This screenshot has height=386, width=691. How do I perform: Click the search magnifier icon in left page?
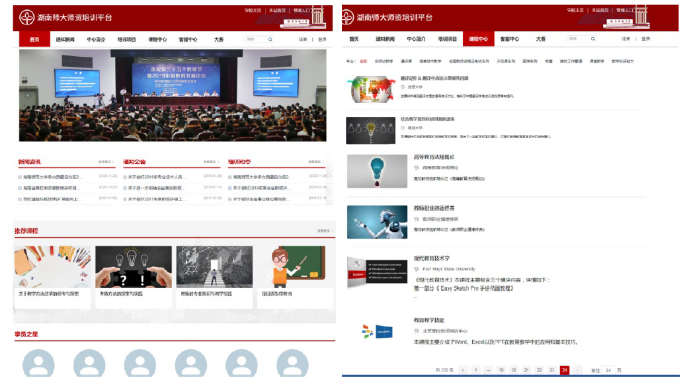tap(270, 40)
